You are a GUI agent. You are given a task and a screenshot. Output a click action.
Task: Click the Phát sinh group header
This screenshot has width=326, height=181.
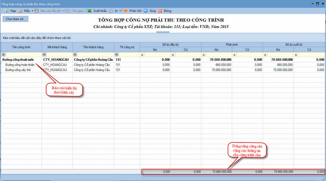click(x=232, y=45)
